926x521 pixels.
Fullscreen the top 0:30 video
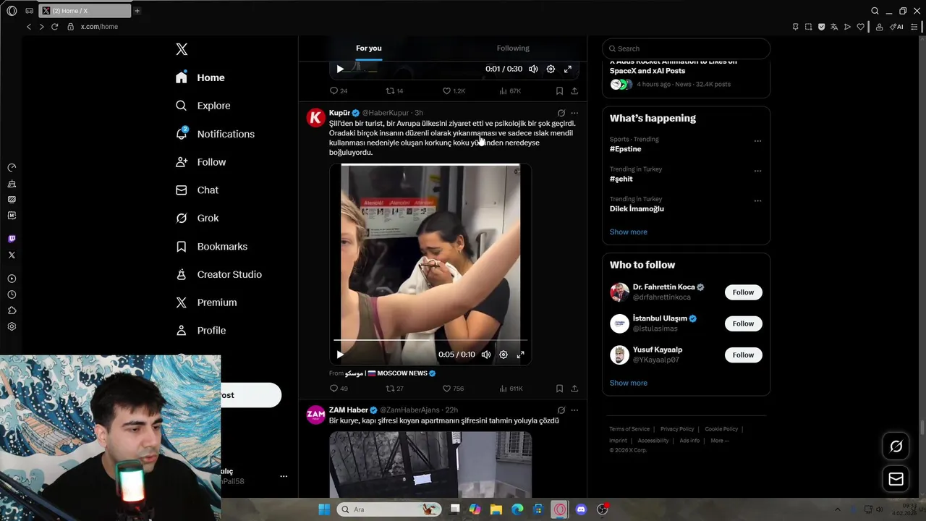point(568,69)
